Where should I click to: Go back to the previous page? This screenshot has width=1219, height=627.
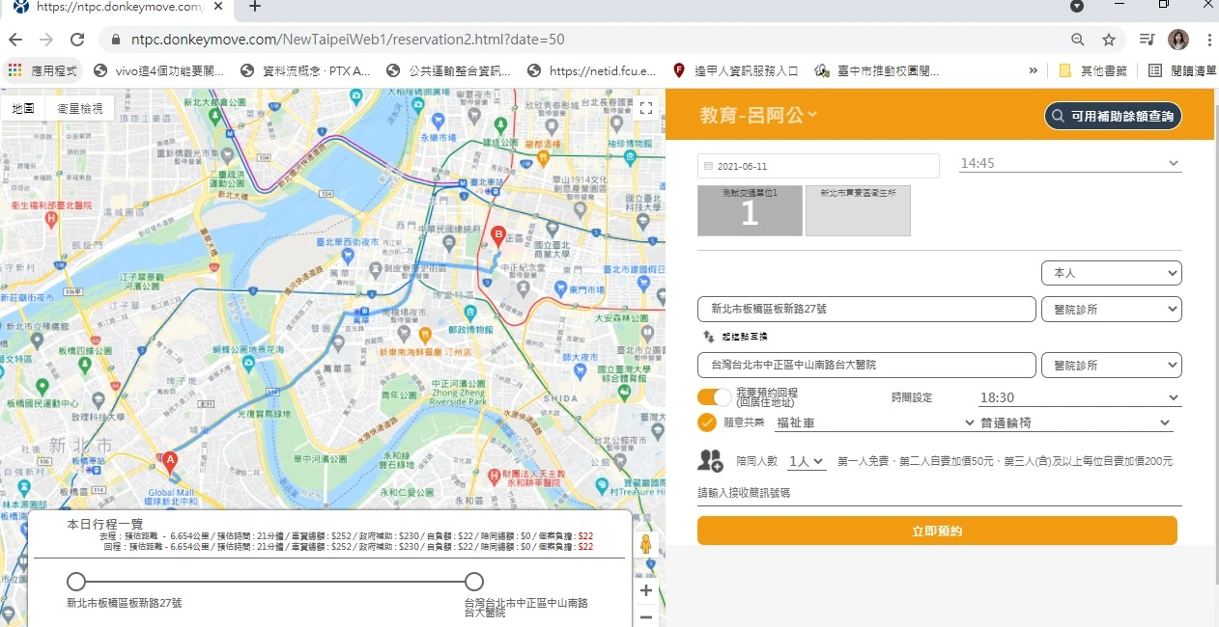15,40
